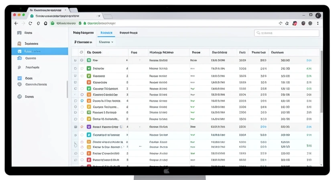The height and width of the screenshot is (180, 334).
Task: Click the grey round icon left of the three-dot menu
Action: [x=310, y=23]
